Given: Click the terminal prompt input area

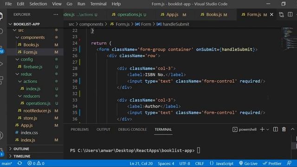Looking at the screenshot, I should click(198, 150).
